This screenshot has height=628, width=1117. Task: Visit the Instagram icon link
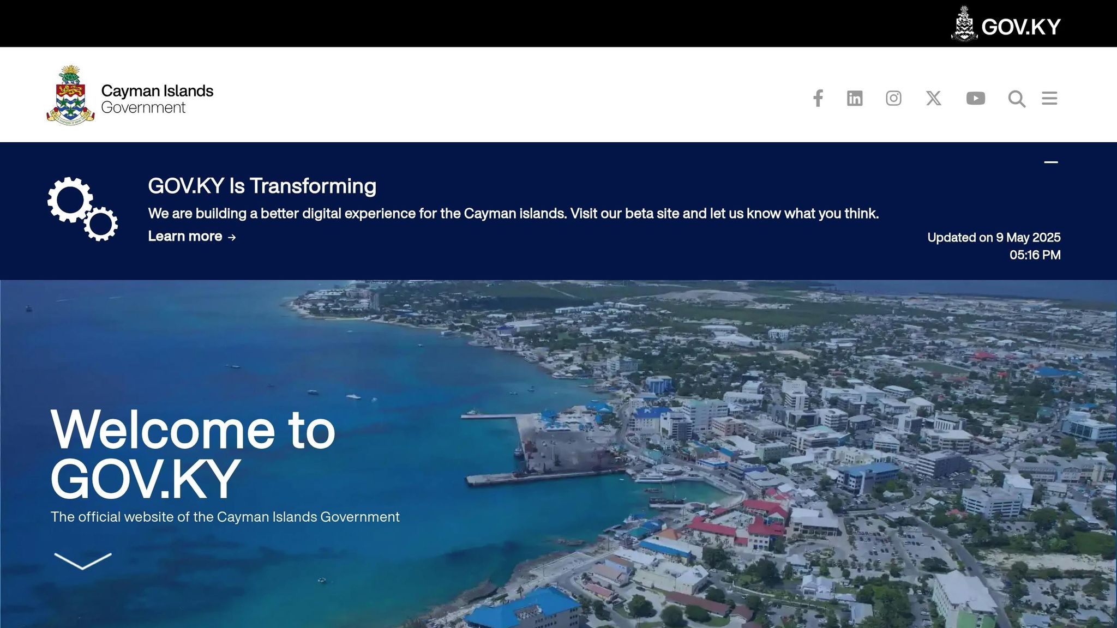tap(893, 98)
